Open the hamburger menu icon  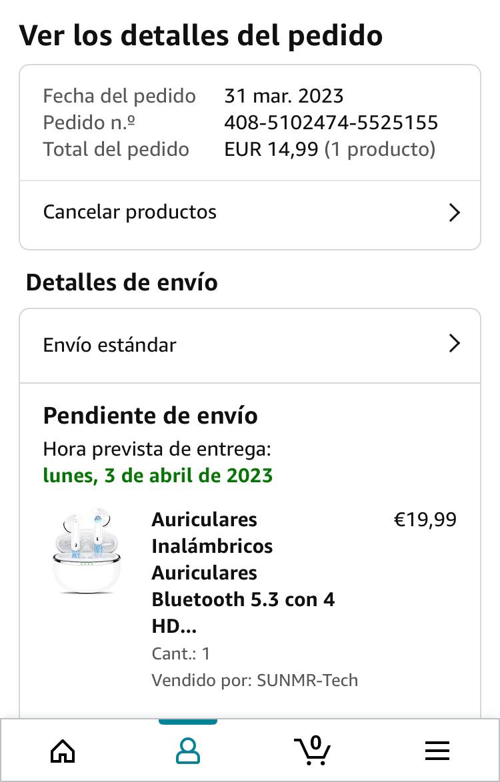(x=437, y=751)
